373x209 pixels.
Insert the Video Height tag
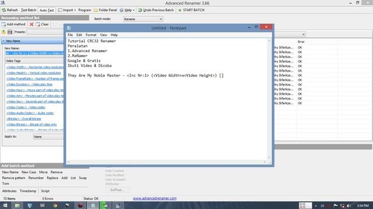tap(34, 73)
